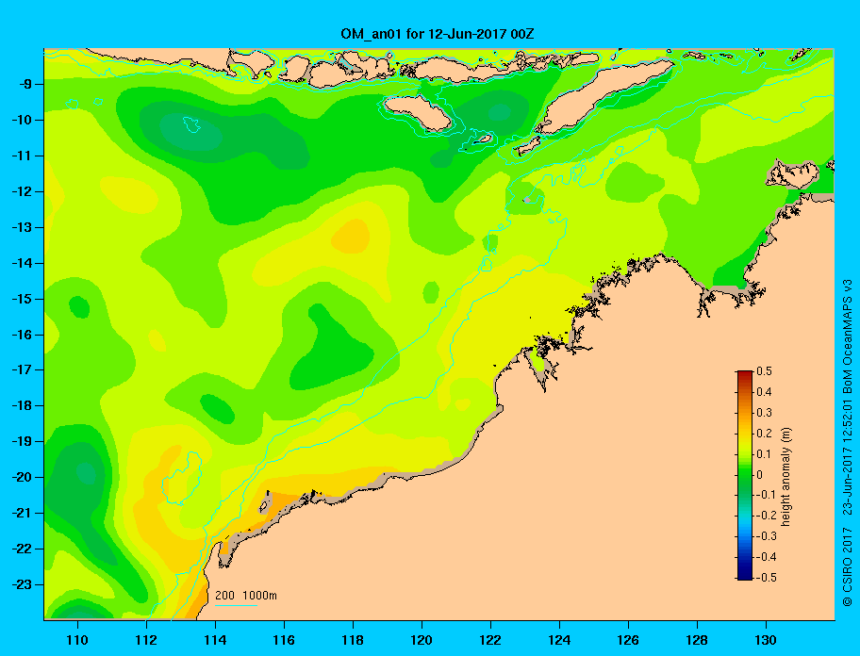Click longitude axis label 116
This screenshot has height=656, width=860.
[x=284, y=640]
